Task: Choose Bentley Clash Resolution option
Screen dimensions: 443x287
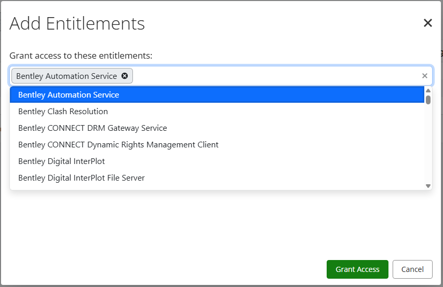Action: (x=63, y=112)
